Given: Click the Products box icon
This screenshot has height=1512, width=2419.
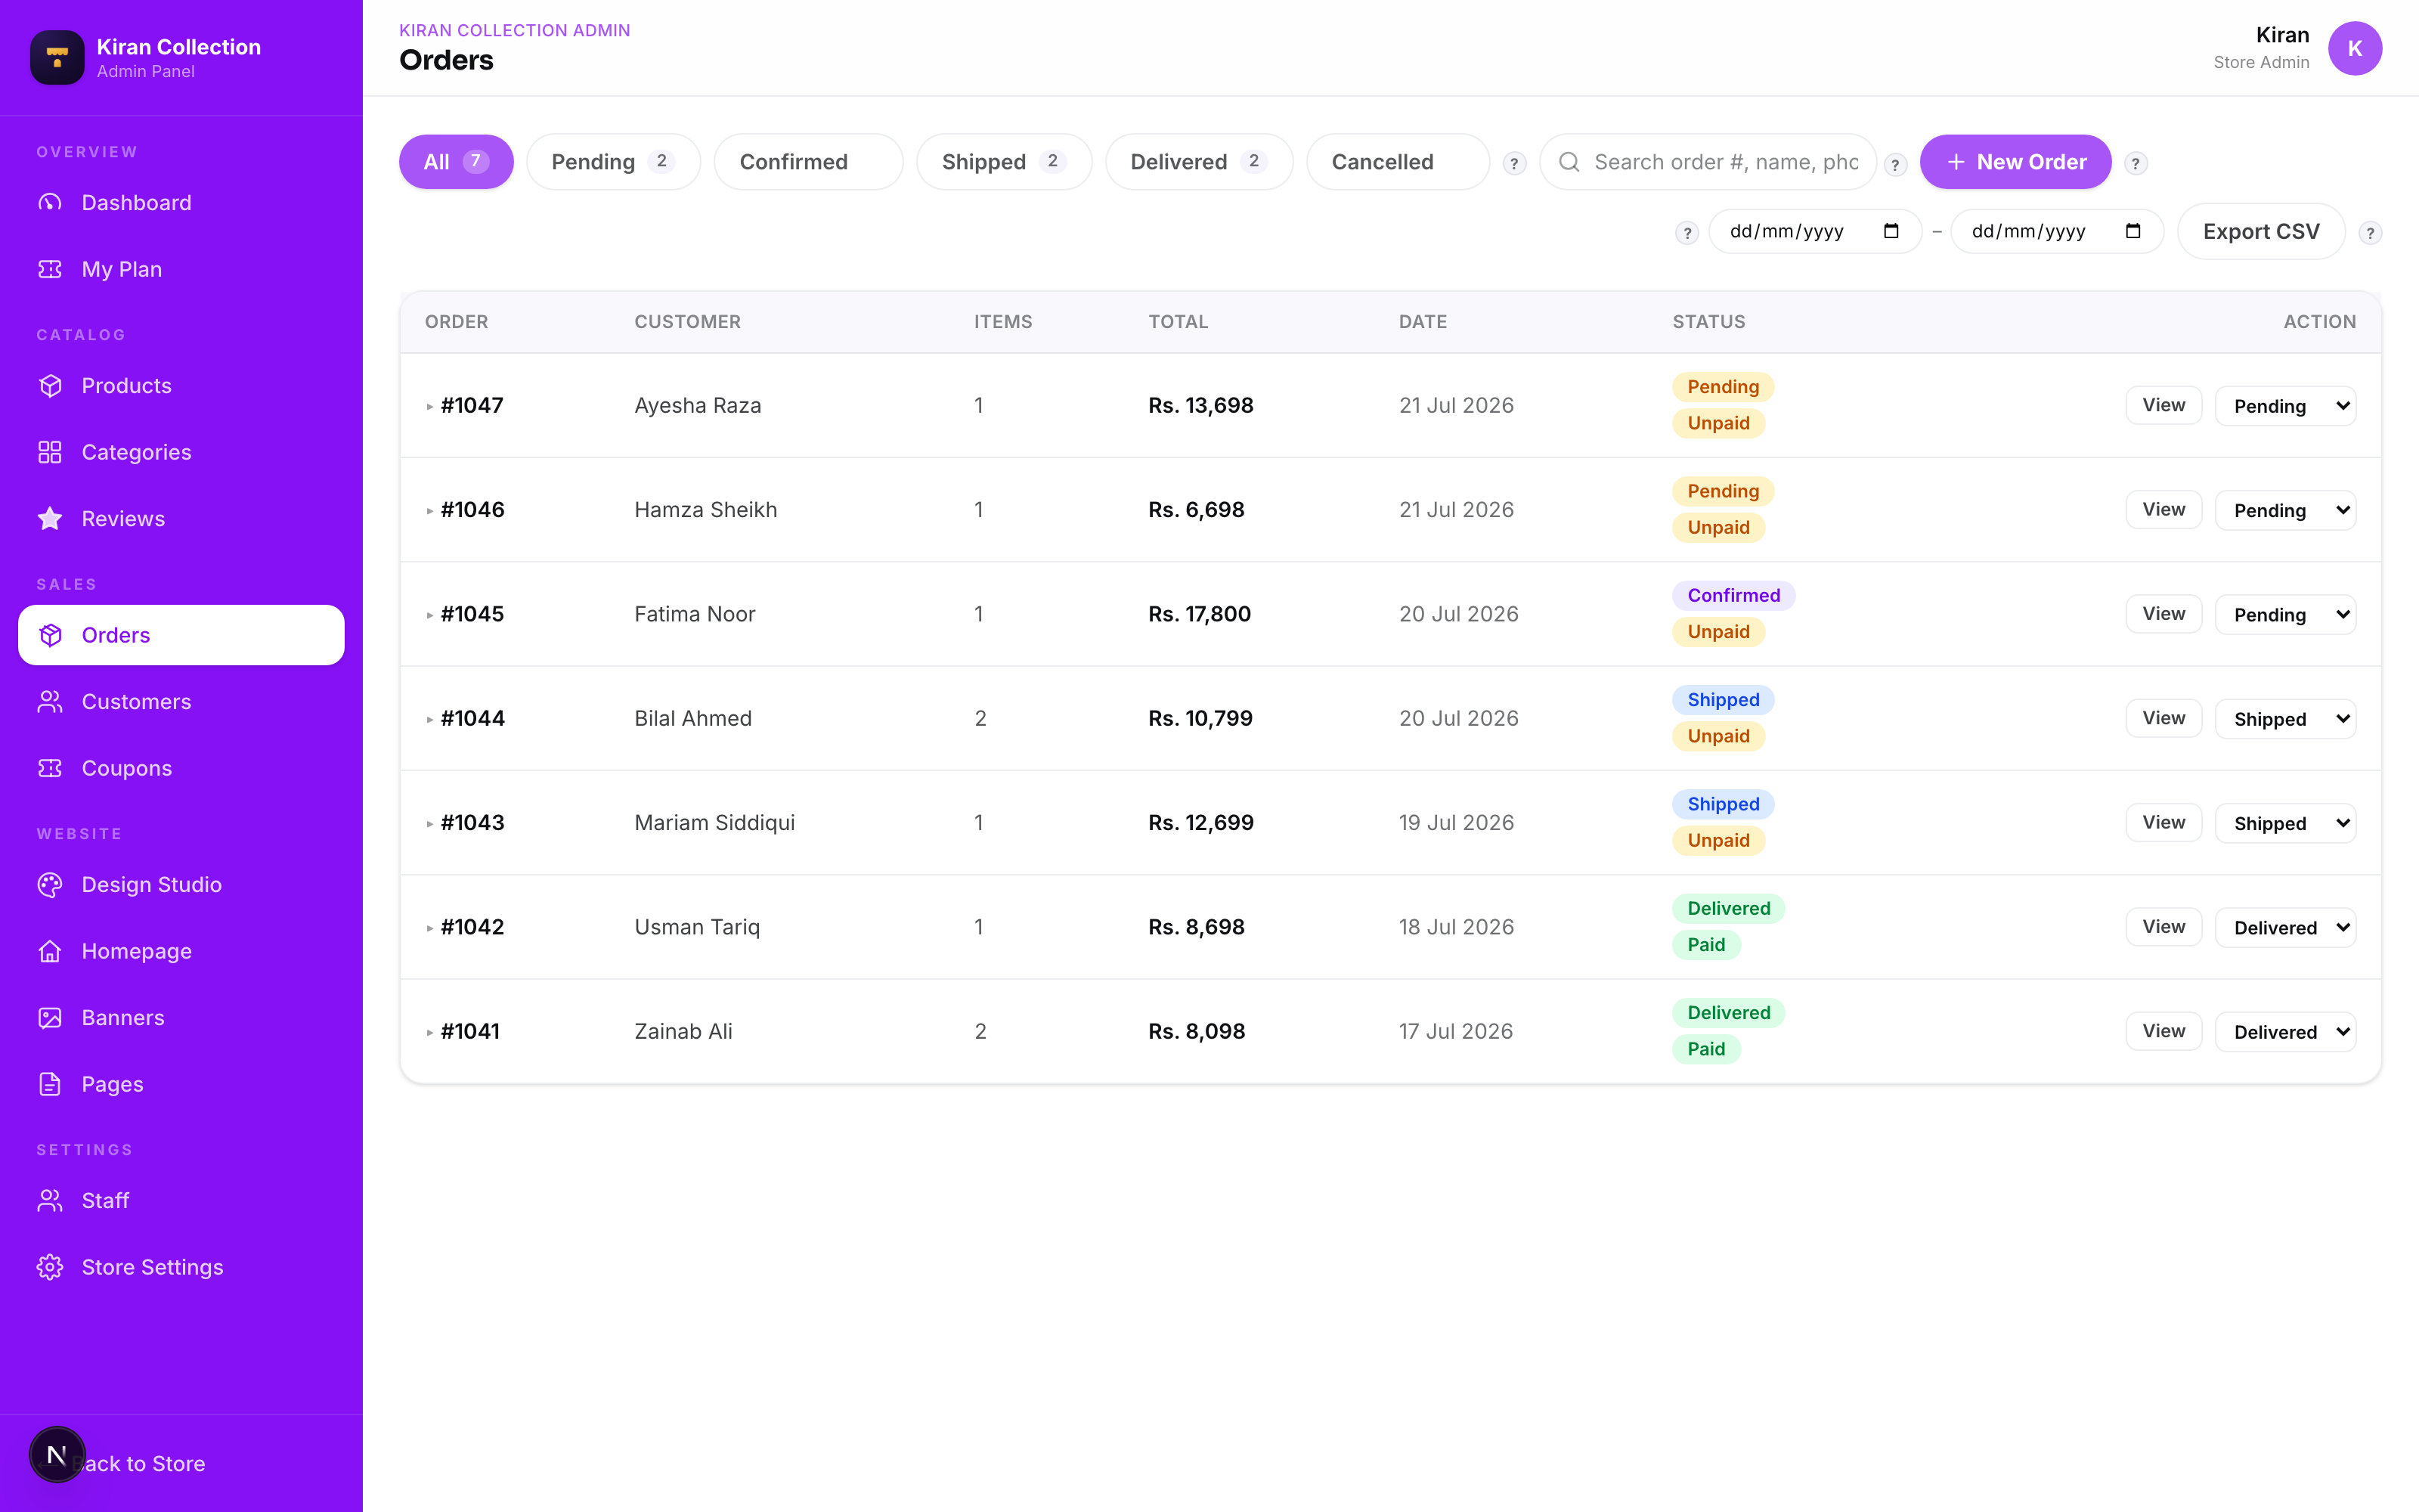Looking at the screenshot, I should (x=50, y=386).
